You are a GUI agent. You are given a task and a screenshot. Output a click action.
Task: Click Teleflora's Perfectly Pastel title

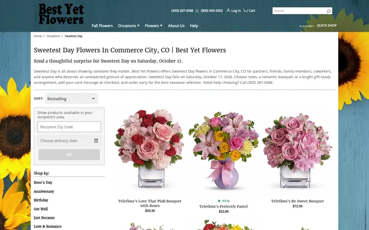(223, 206)
